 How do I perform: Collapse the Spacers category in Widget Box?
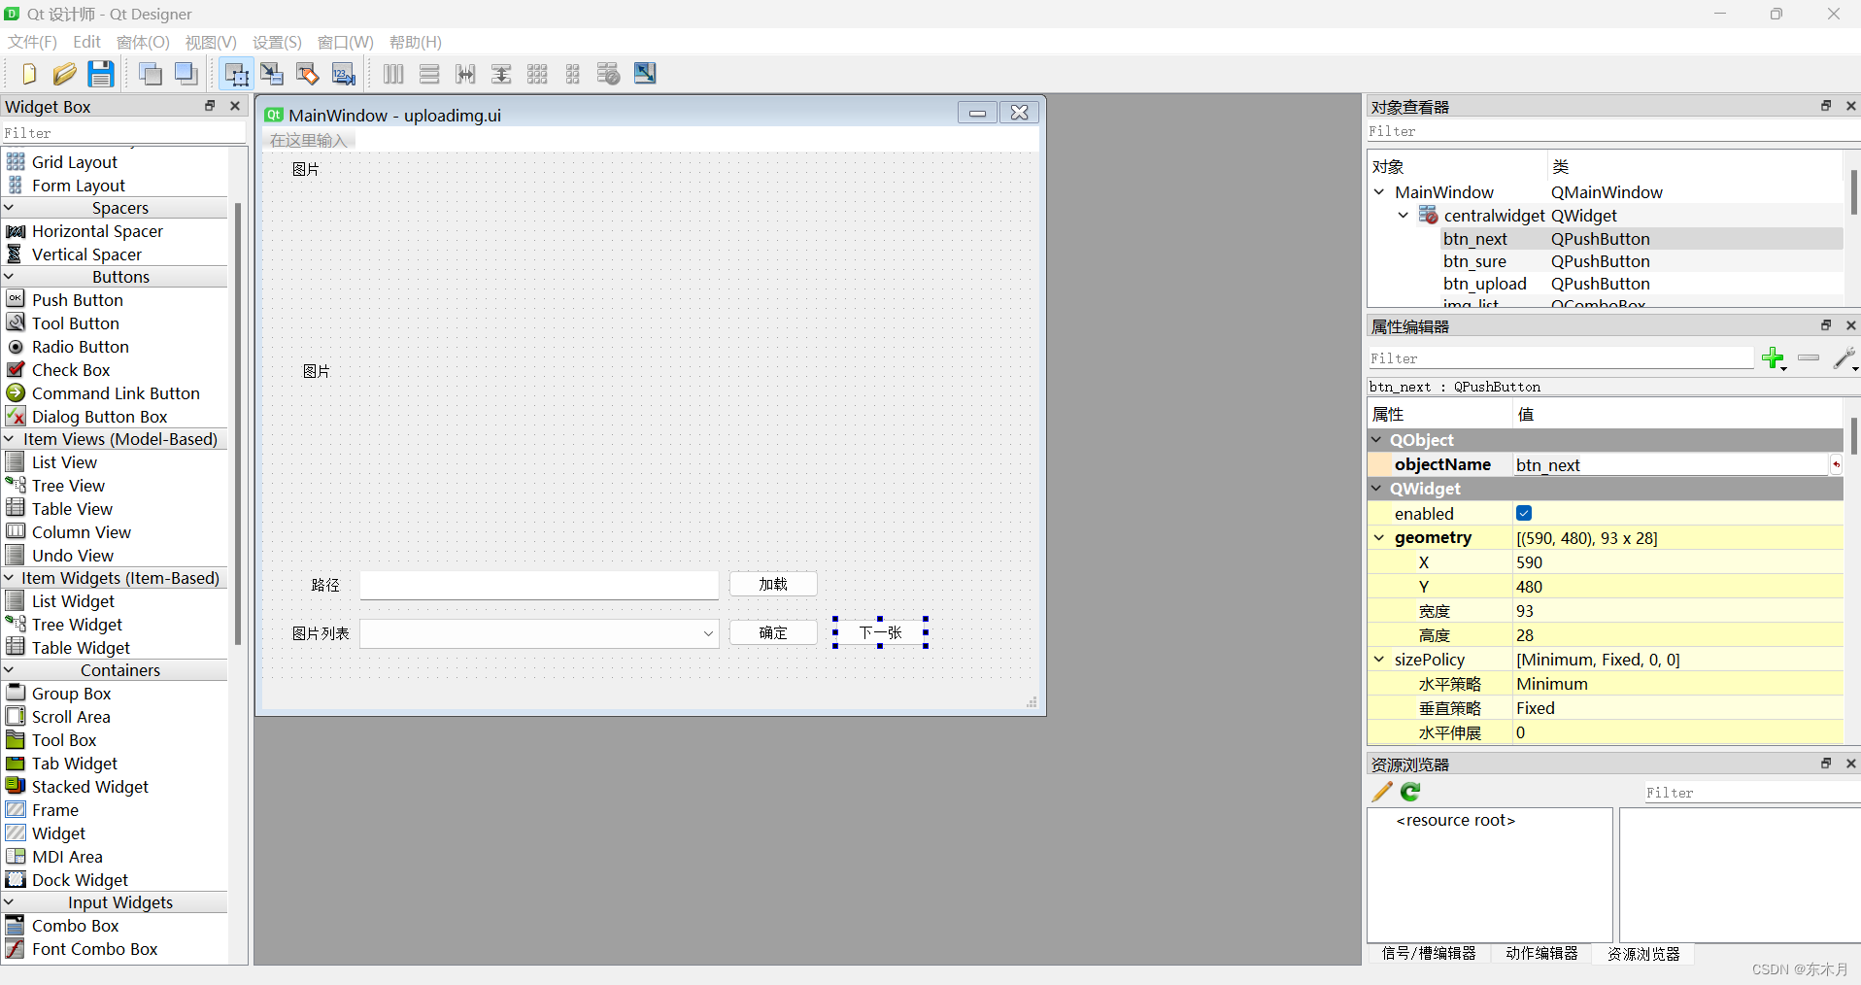click(x=9, y=208)
